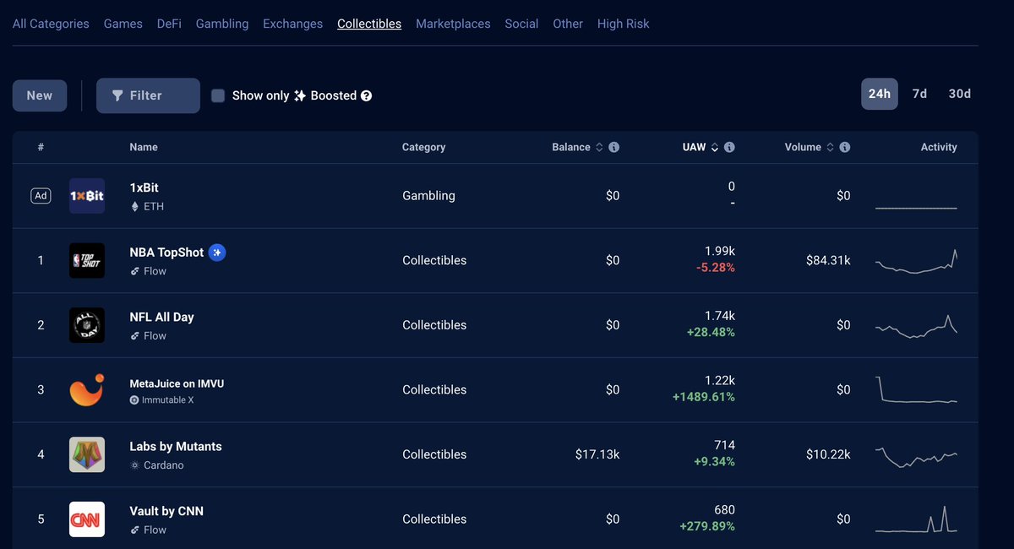
Task: Select the 7d time range
Action: coord(919,94)
